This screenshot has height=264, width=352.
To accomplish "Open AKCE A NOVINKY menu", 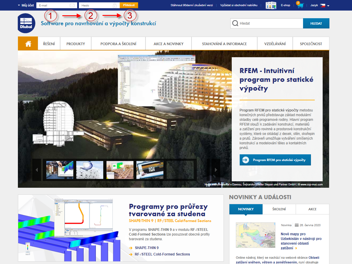I will coord(169,44).
